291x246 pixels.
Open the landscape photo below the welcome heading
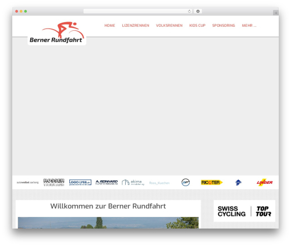108,223
